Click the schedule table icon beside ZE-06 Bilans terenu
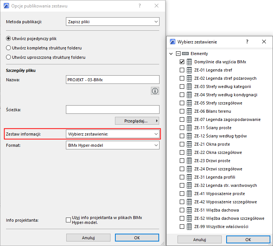 tap(189, 111)
